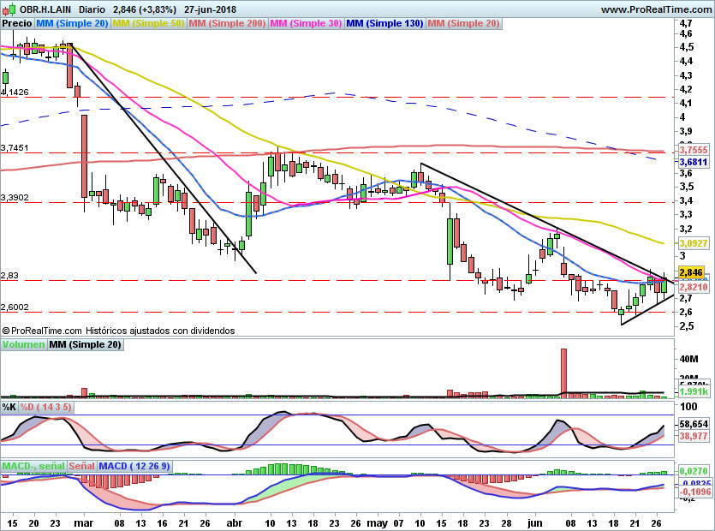The width and height of the screenshot is (715, 531).
Task: Open the %D (14 3 5) settings label
Action: pyautogui.click(x=45, y=407)
